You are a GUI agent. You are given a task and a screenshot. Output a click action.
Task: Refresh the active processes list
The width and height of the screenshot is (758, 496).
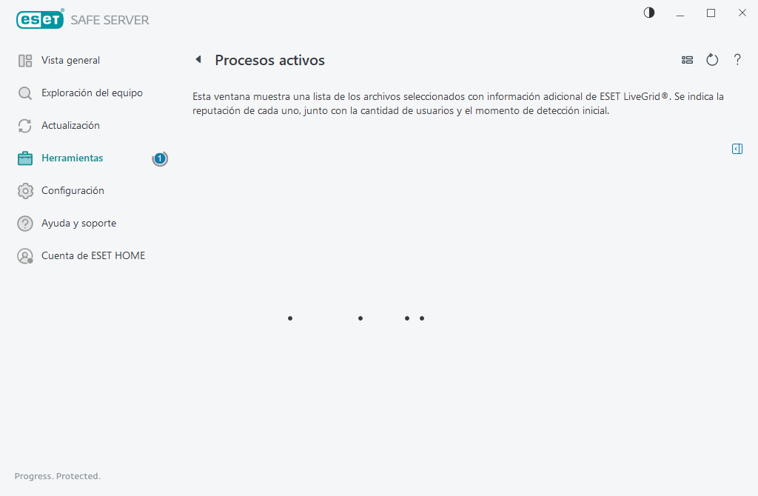pyautogui.click(x=712, y=60)
